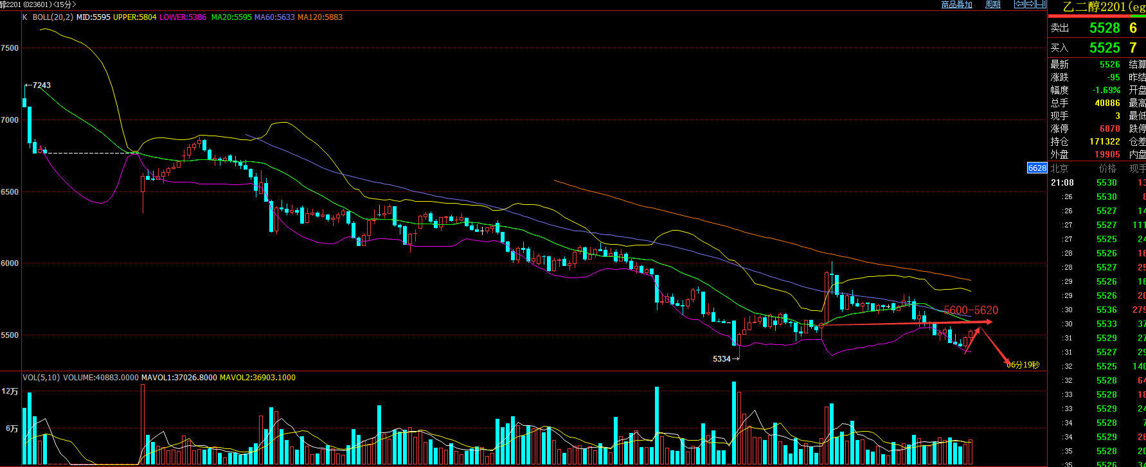Click the 涨跌 change value -95
Viewport: 1146px width, 467px height.
1113,78
